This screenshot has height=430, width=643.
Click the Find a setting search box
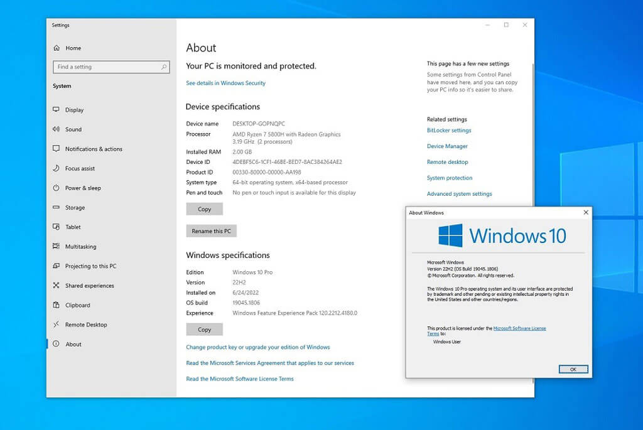111,67
